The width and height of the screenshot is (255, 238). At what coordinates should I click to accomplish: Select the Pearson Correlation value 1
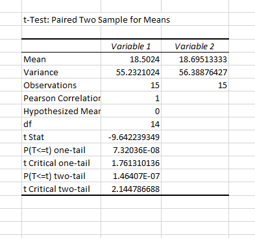coord(131,98)
